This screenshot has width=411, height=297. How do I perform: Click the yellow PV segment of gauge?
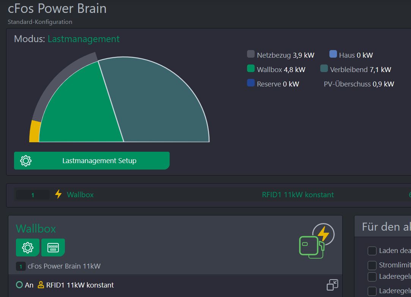coord(34,132)
